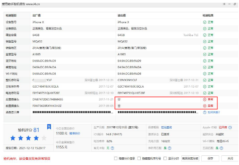
Task: Click the blue 验 badge icon
Action: click(49, 127)
